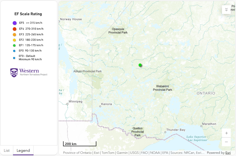This screenshot has width=236, height=156.
Task: Click the Thunder Bay city marker
Action: click(x=165, y=132)
